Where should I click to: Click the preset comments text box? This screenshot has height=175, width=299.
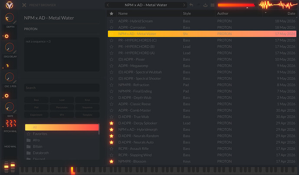pyautogui.click(x=62, y=55)
